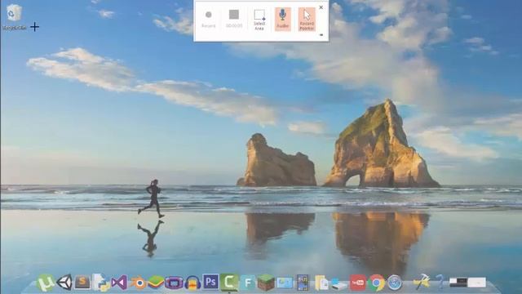Click the Record button in the recording toolbar
Viewport: 522px width, 294px height.
pyautogui.click(x=209, y=19)
